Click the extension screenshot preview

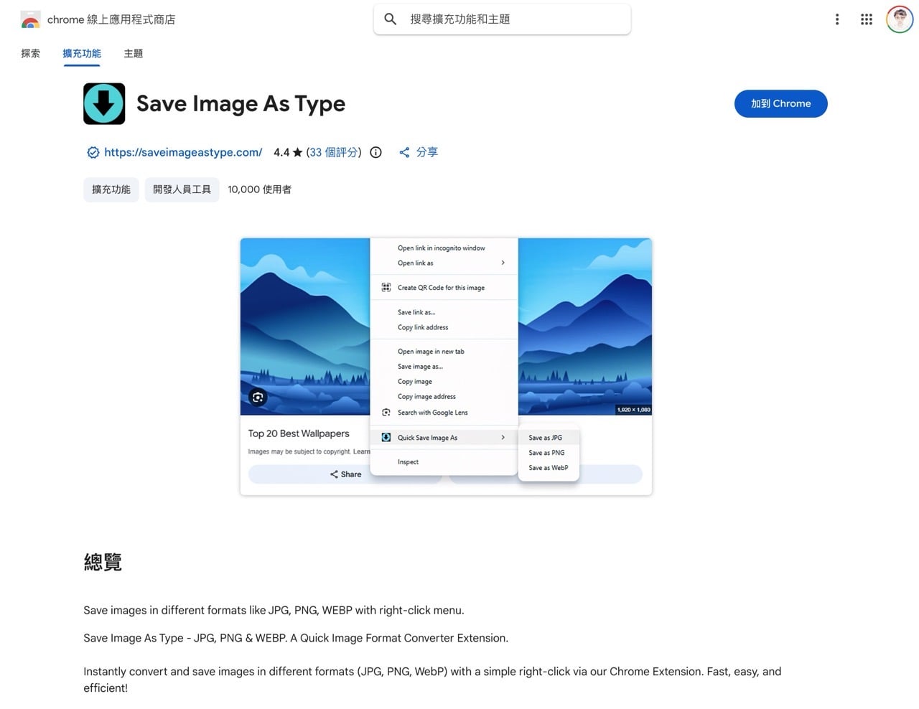point(446,366)
